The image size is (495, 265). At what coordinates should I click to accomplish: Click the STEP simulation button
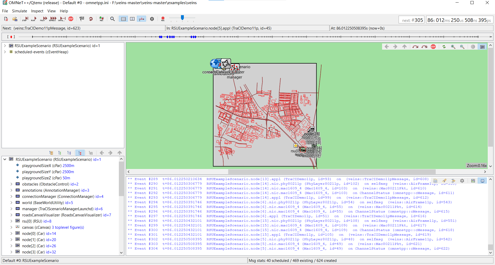pyautogui.click(x=25, y=19)
